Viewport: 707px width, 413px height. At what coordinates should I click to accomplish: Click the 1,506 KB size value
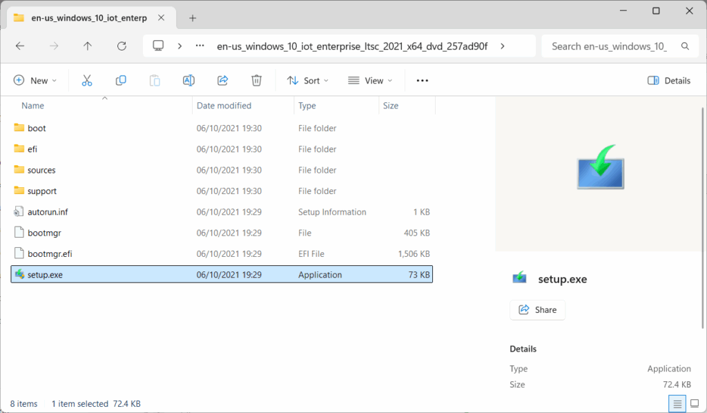click(414, 254)
